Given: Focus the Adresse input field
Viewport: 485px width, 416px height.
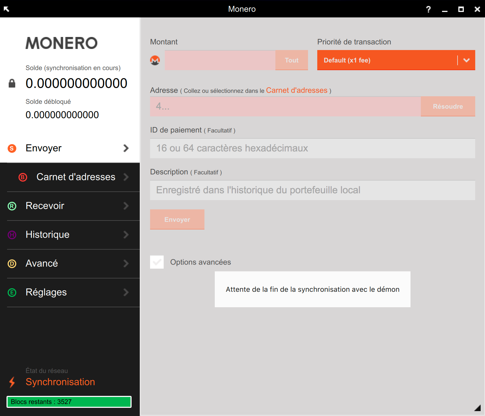Looking at the screenshot, I should point(285,106).
